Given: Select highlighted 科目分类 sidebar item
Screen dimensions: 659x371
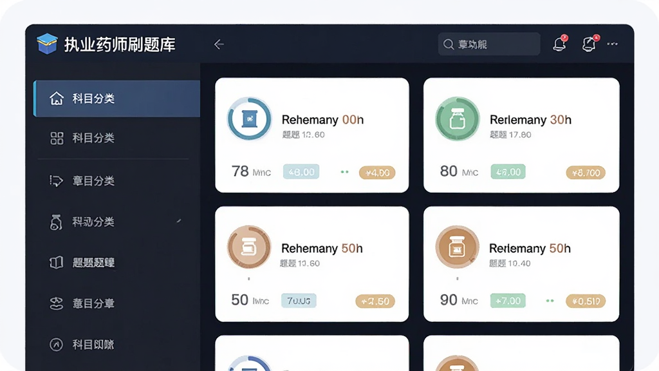Looking at the screenshot, I should click(117, 99).
